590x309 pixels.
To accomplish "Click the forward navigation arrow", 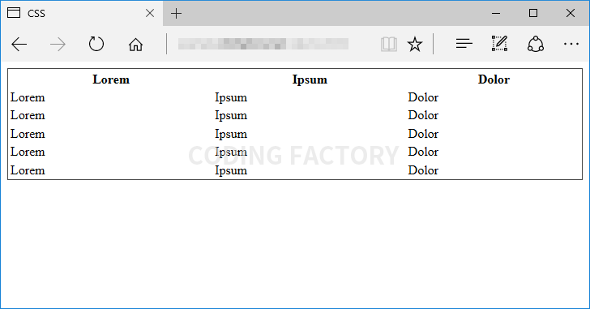I will coord(58,45).
